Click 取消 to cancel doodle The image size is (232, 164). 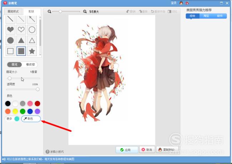pos(147,150)
